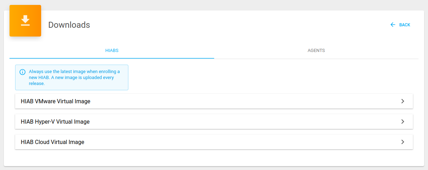Click the "HIAB Cloud Virtual Image" label text
The width and height of the screenshot is (428, 170).
[52, 142]
